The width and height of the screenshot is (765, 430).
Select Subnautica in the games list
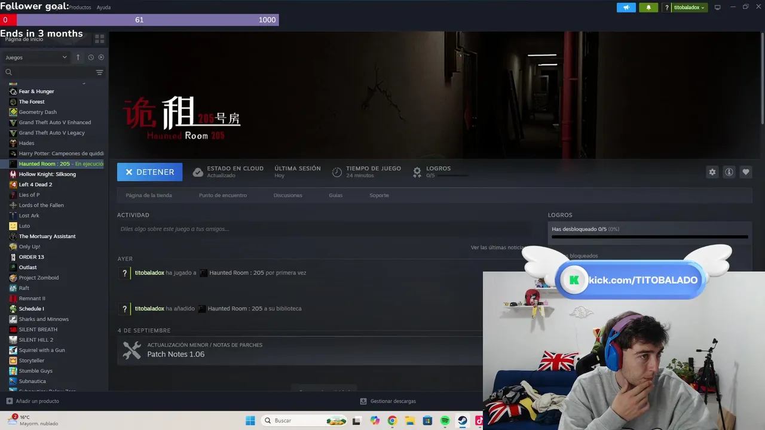(x=32, y=381)
